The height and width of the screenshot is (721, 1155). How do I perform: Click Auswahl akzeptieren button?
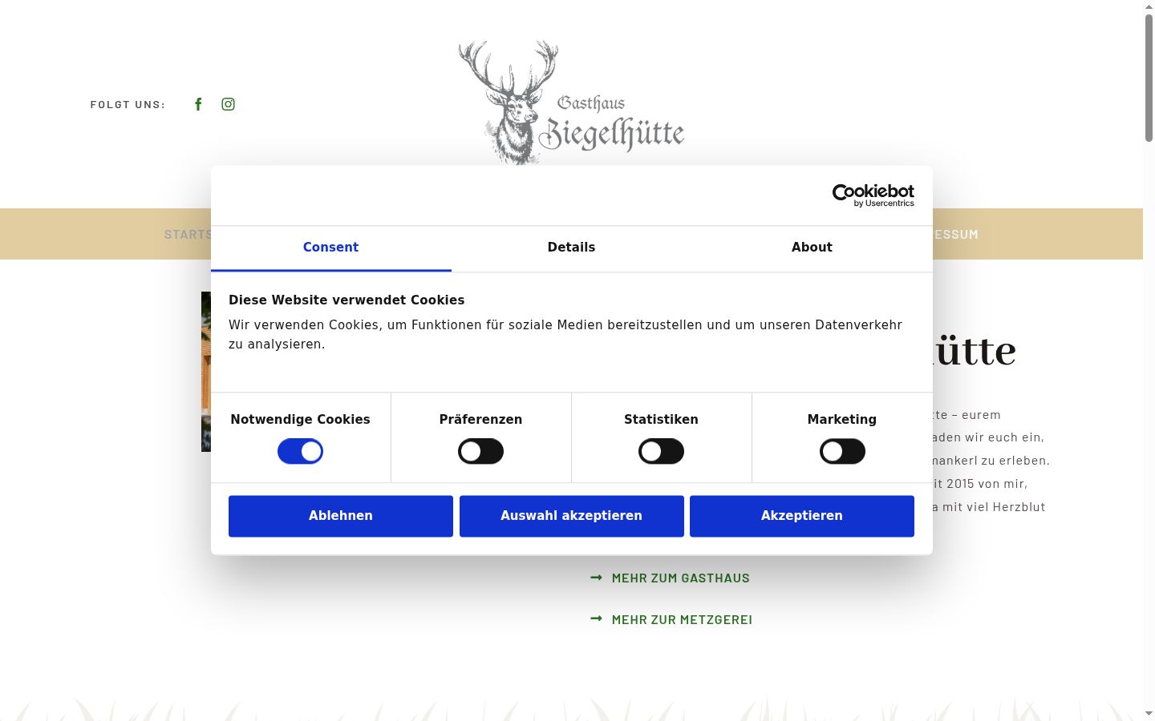click(x=572, y=516)
